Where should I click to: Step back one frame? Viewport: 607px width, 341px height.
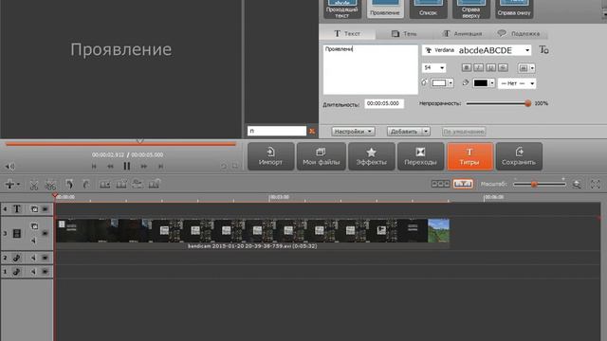(x=110, y=167)
